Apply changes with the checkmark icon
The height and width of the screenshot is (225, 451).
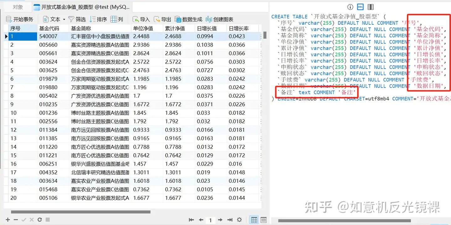point(23,220)
